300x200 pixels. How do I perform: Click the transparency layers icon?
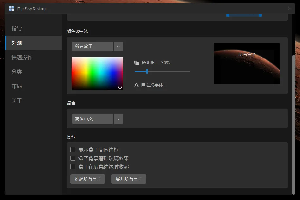[x=136, y=63]
